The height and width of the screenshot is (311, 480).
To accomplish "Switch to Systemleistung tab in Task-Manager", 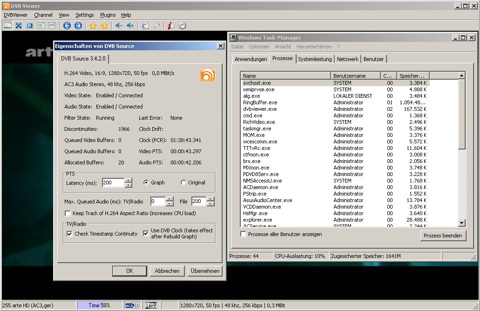I will click(x=315, y=59).
